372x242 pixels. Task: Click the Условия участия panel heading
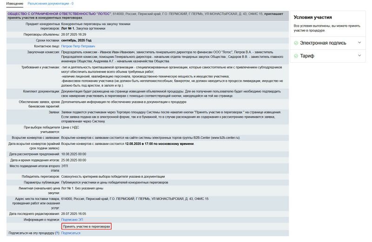pos(312,17)
